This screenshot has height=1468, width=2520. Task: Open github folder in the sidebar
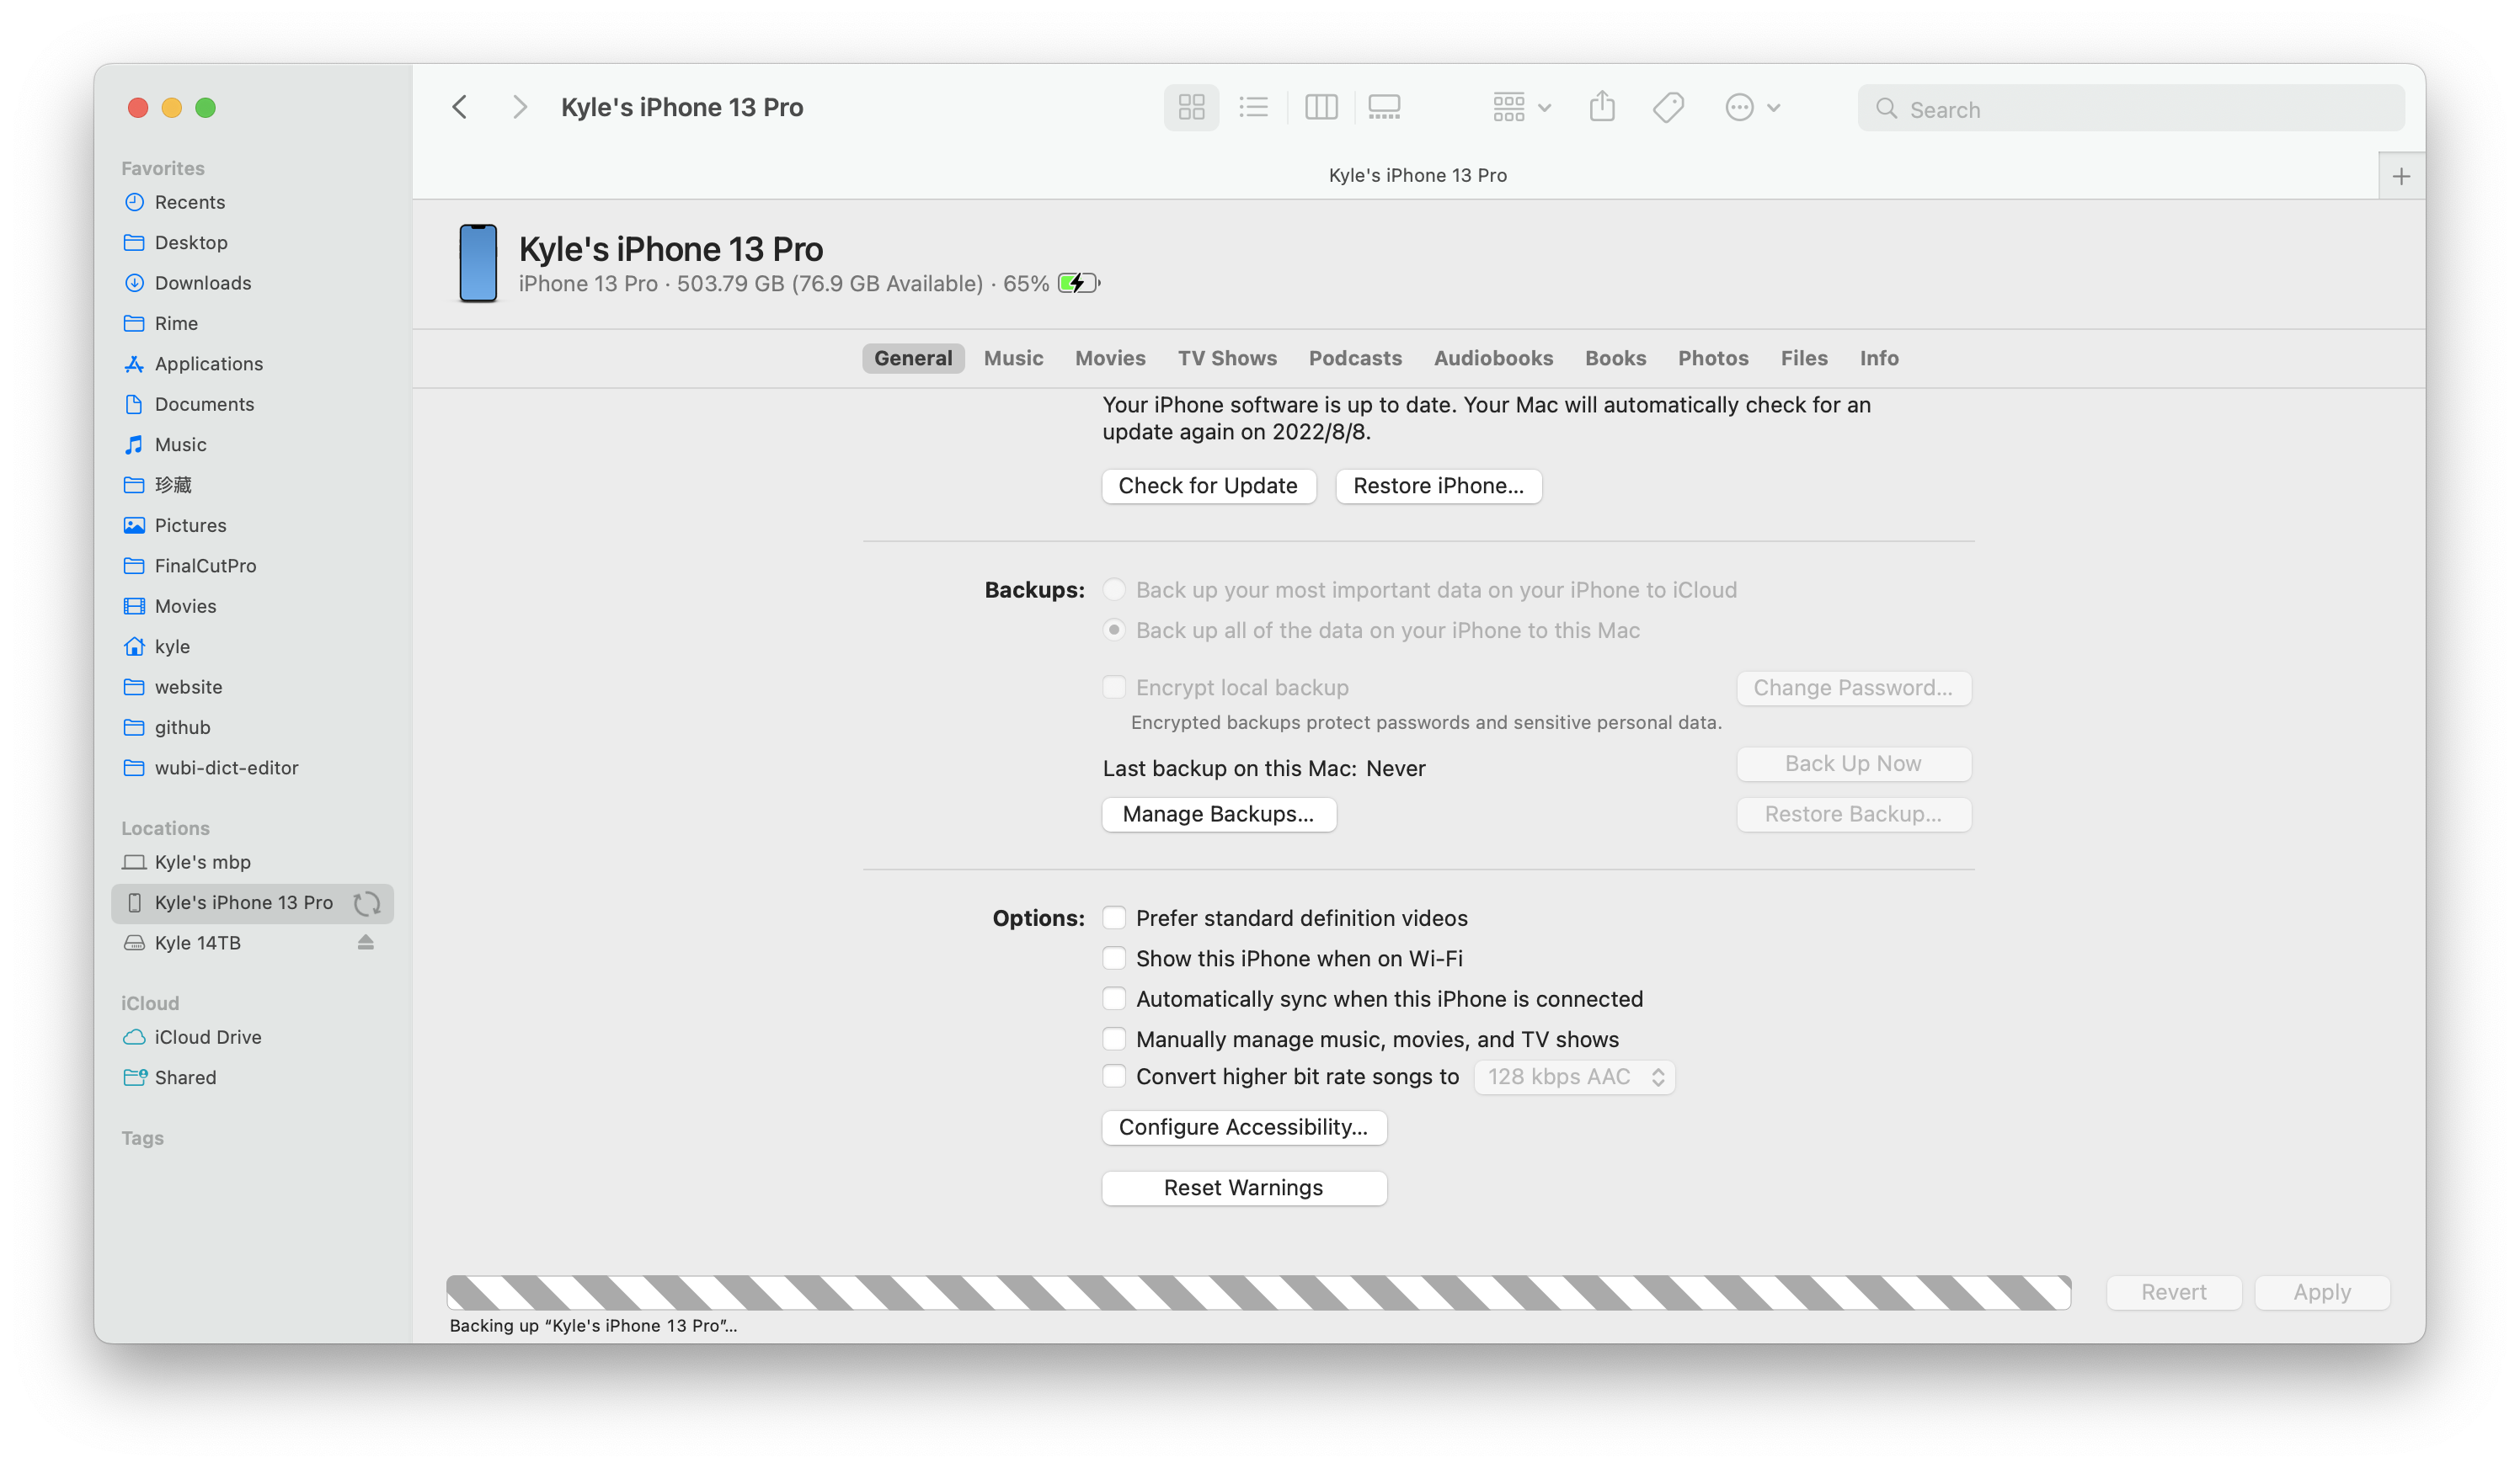253,727
